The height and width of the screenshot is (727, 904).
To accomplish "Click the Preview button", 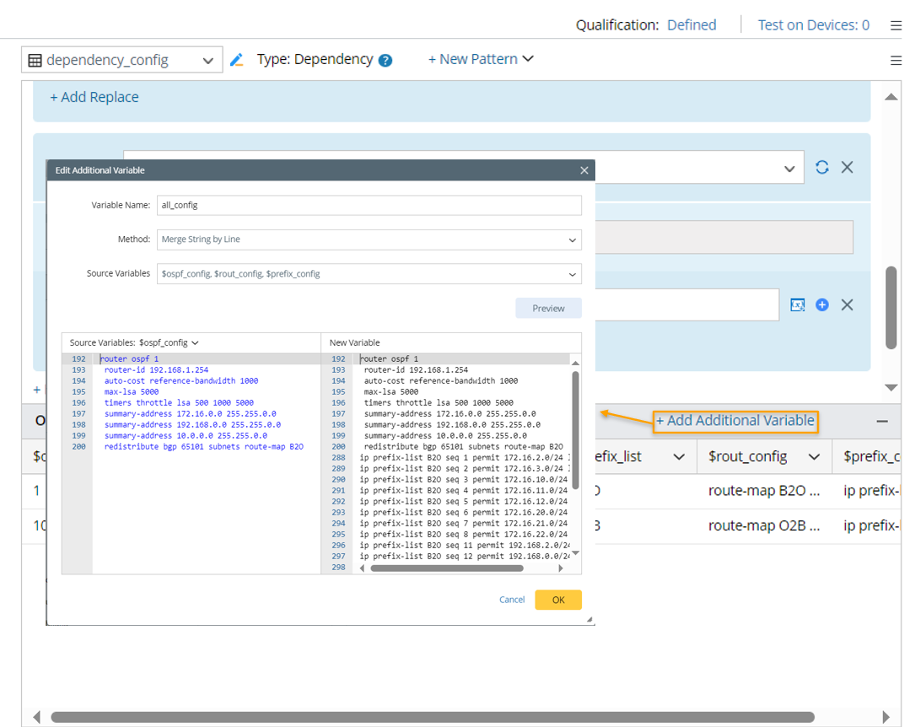I will pos(548,308).
